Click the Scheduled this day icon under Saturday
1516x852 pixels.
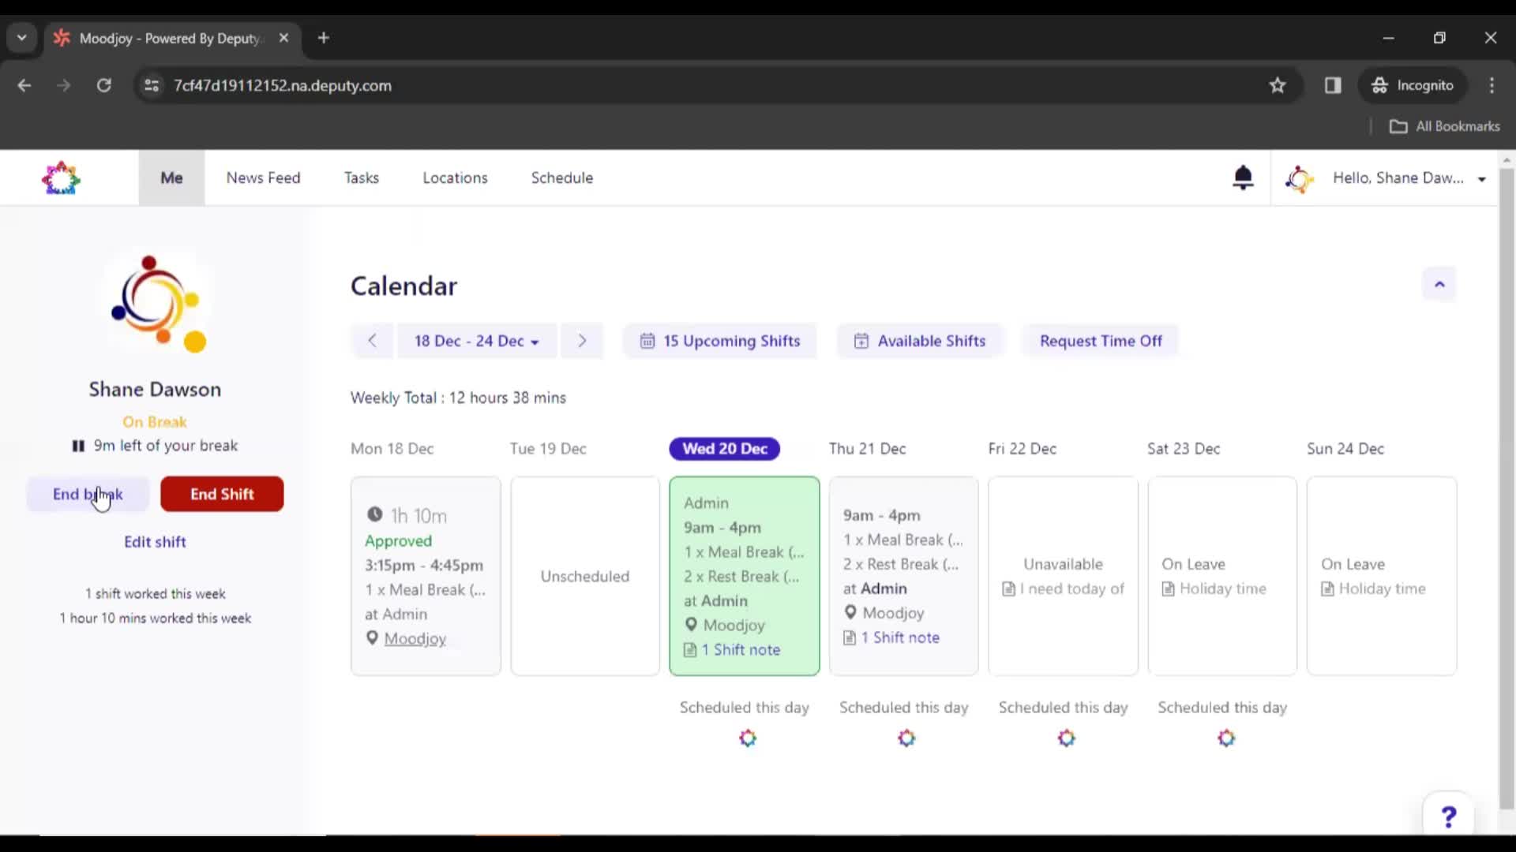click(1226, 738)
